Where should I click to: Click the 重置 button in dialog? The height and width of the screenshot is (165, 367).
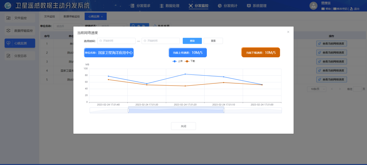(213, 41)
